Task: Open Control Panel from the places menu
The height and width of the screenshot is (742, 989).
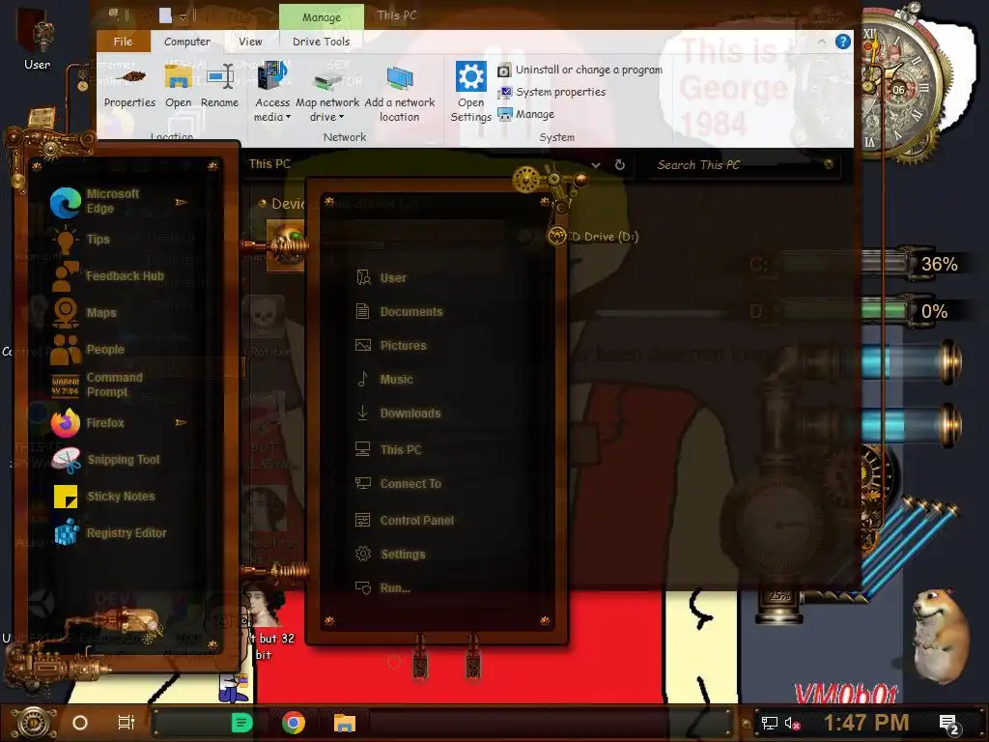Action: (405, 520)
